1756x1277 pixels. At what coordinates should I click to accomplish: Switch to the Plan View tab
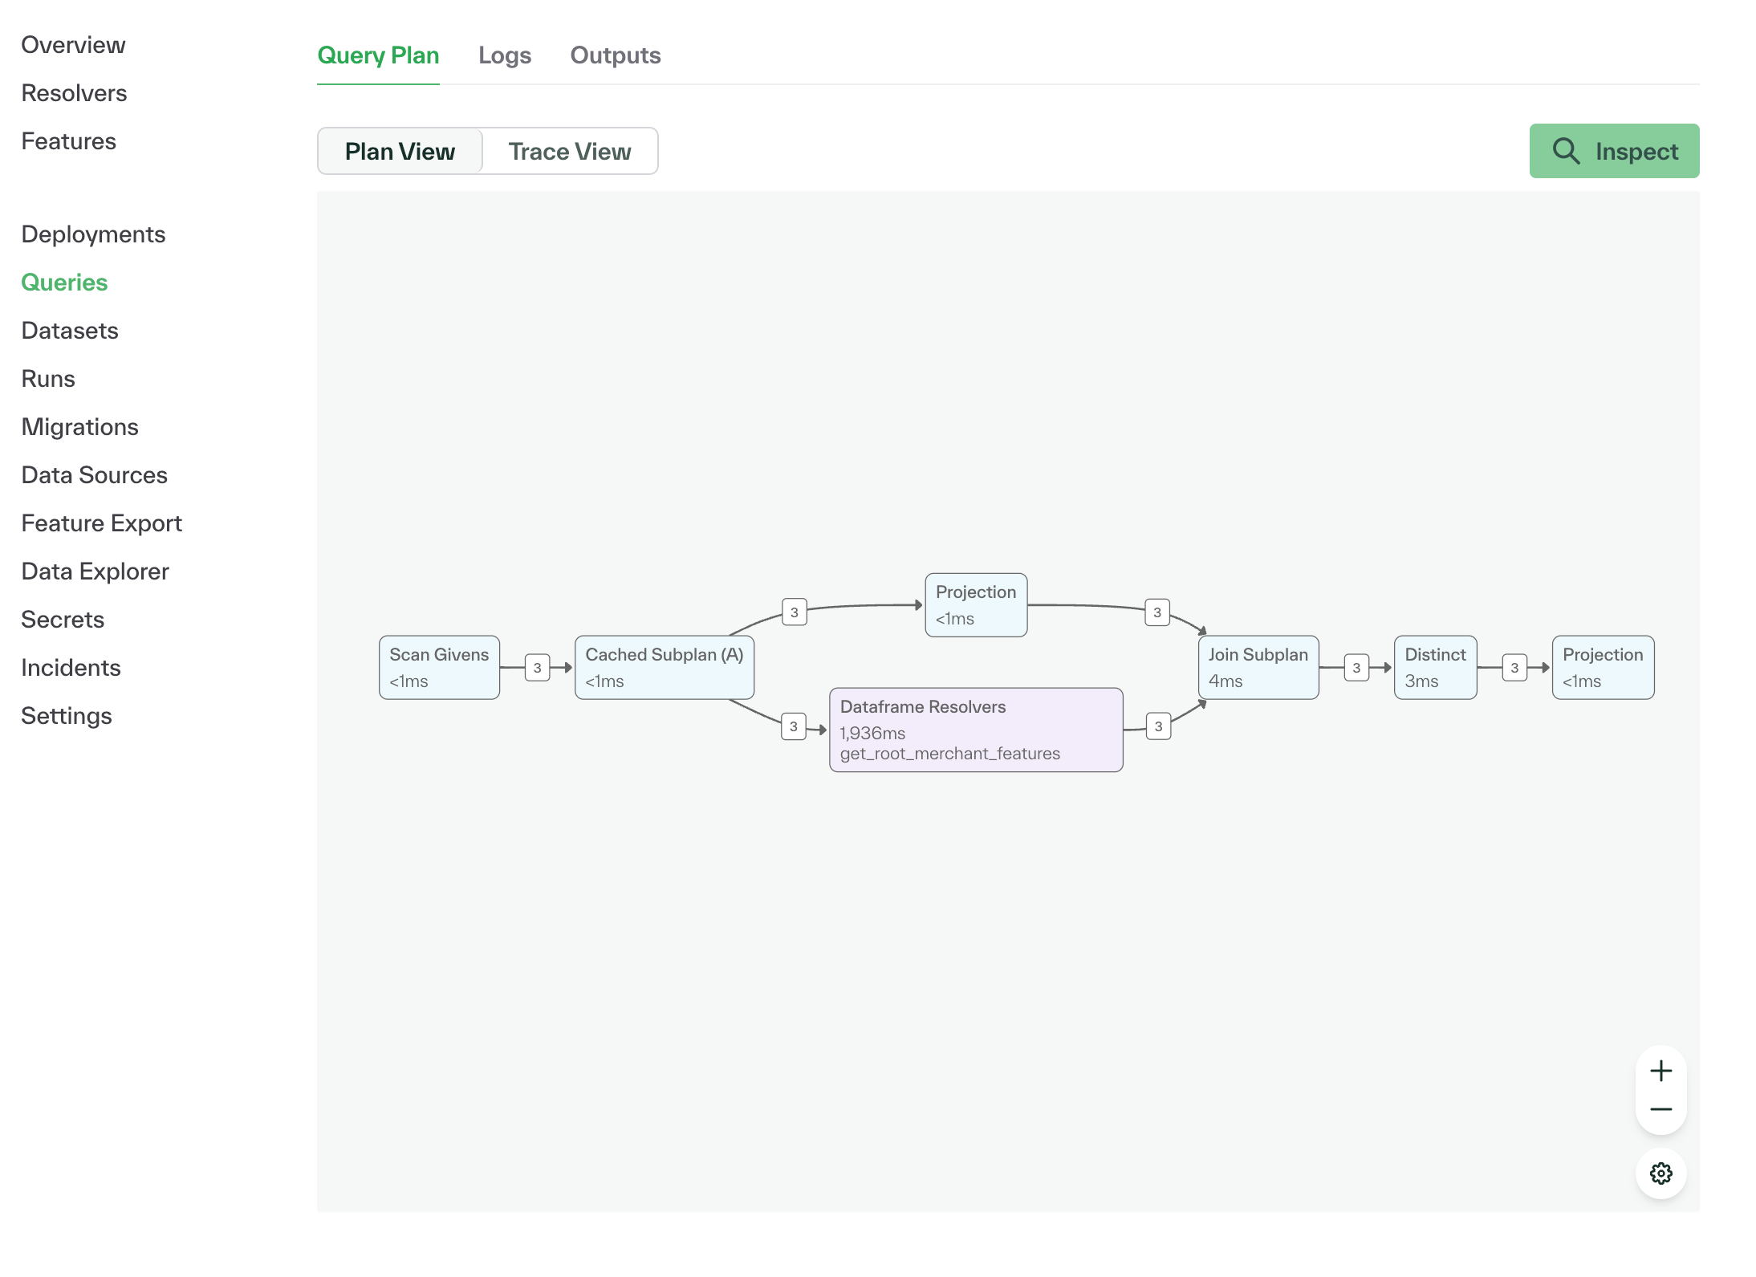point(400,151)
